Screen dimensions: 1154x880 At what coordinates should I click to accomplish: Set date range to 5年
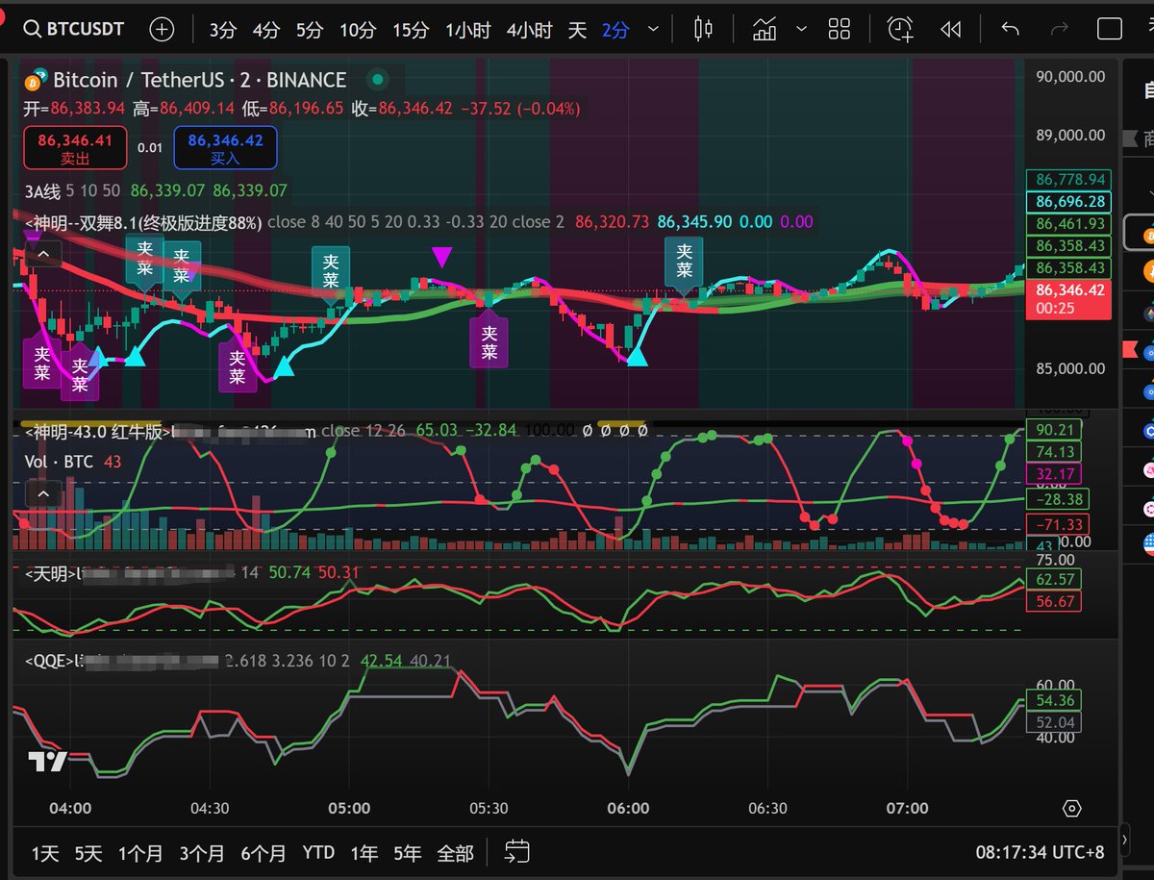point(408,853)
